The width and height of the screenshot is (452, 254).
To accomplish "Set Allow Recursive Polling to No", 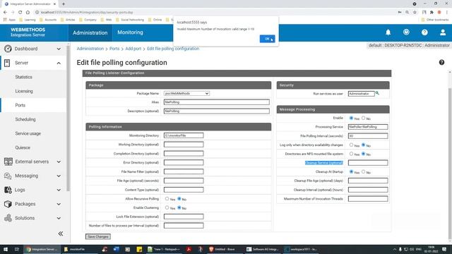I will 179,199.
